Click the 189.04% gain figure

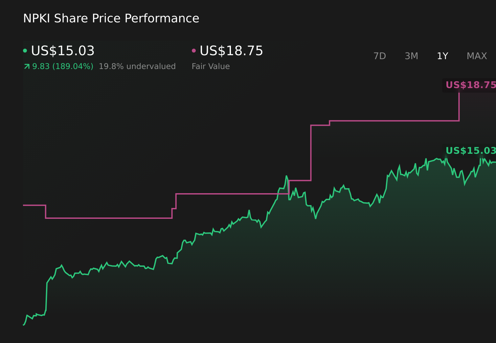pyautogui.click(x=62, y=66)
